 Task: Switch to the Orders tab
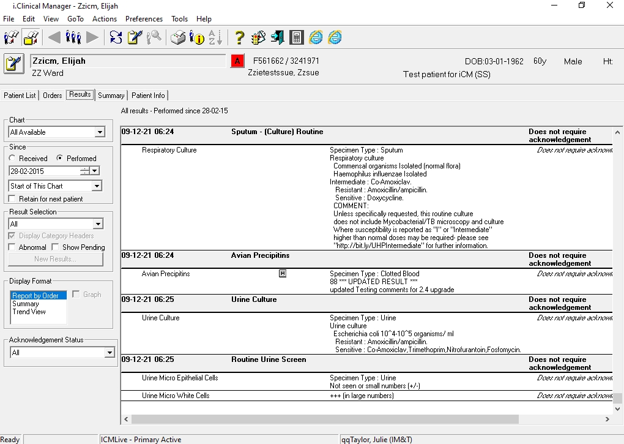point(52,95)
